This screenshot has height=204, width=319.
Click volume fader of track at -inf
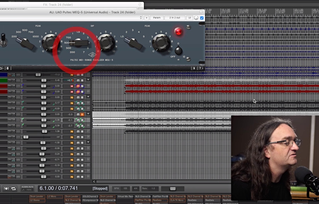tap(26, 137)
